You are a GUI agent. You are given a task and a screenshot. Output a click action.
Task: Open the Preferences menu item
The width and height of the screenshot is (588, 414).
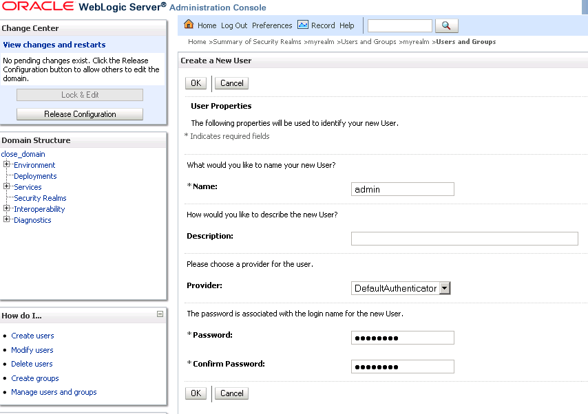pos(272,25)
